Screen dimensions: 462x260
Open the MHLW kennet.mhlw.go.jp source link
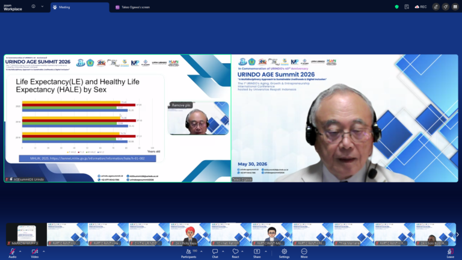(x=87, y=158)
